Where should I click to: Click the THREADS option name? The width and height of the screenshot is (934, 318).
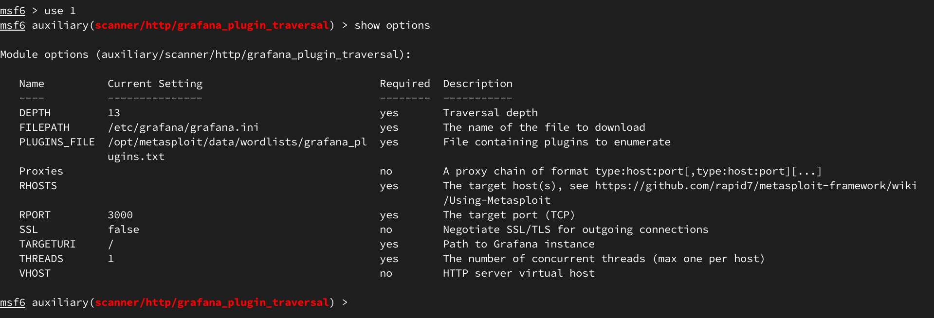pyautogui.click(x=41, y=259)
